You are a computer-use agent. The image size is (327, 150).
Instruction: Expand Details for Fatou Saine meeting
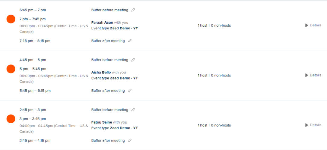pyautogui.click(x=313, y=125)
